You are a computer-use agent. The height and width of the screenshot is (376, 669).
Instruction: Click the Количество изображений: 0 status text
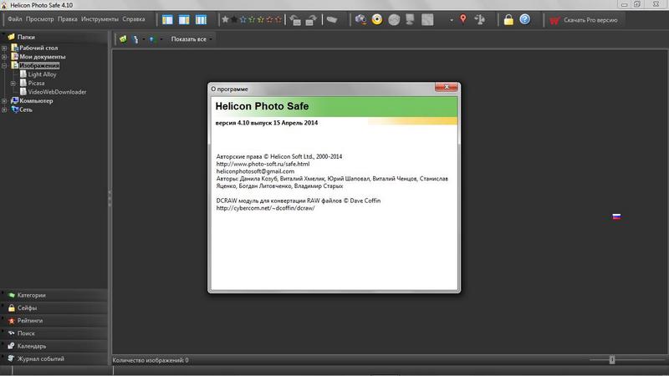151,360
